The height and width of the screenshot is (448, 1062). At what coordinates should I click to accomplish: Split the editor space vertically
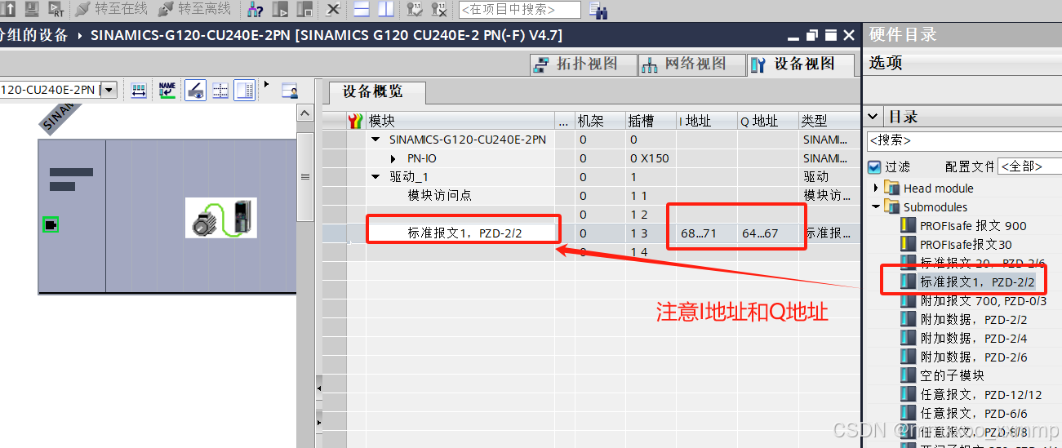point(384,9)
